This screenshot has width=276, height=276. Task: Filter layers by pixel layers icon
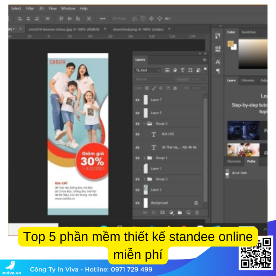point(167,70)
